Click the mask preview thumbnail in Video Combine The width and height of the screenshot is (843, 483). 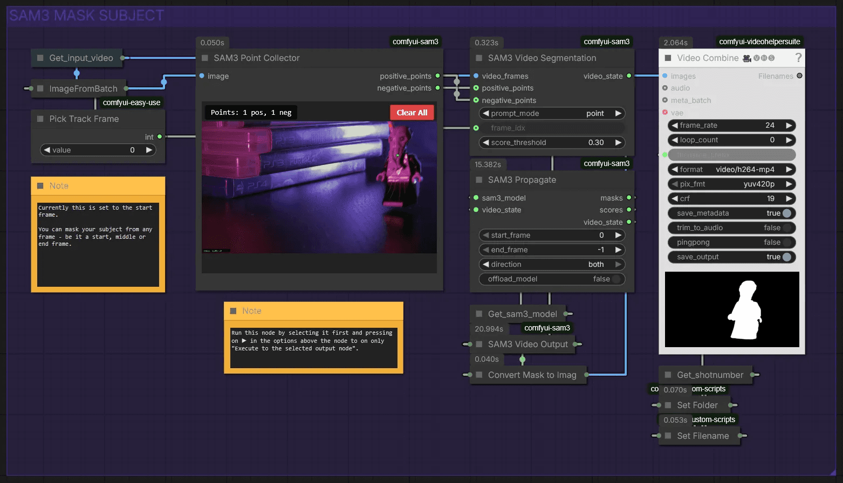click(732, 309)
